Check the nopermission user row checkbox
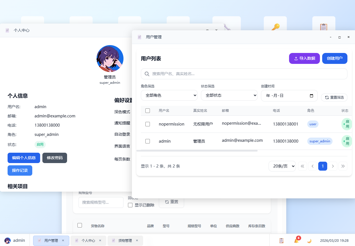This screenshot has width=355, height=246. click(148, 124)
